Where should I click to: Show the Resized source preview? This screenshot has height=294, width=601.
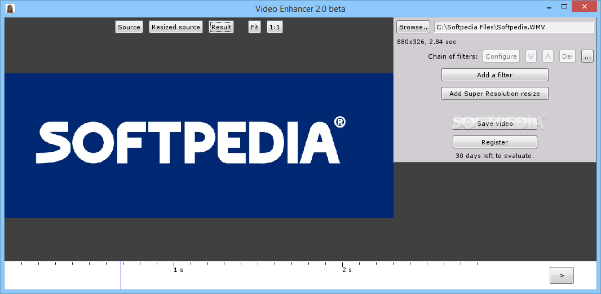click(176, 27)
